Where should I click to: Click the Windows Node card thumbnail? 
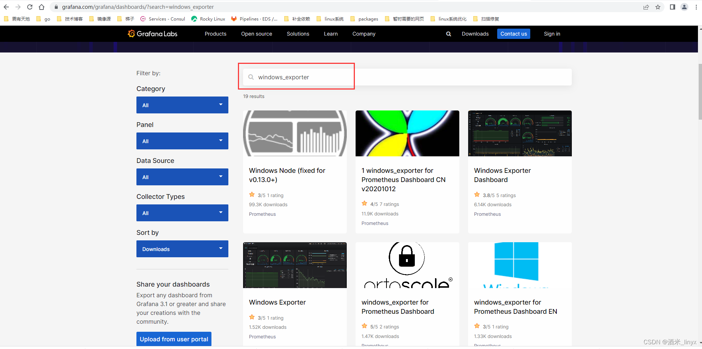(295, 133)
